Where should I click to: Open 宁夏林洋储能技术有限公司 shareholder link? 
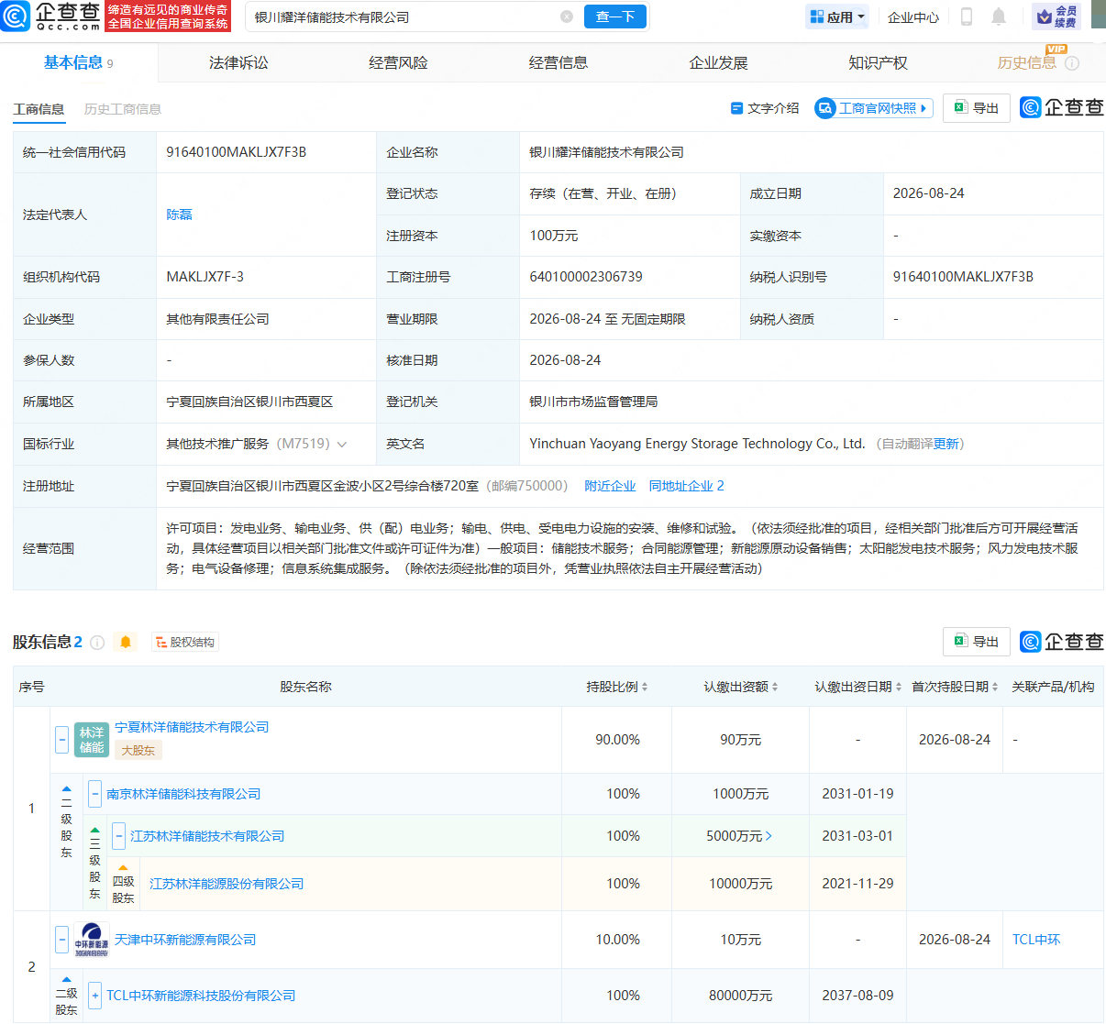pyautogui.click(x=192, y=727)
